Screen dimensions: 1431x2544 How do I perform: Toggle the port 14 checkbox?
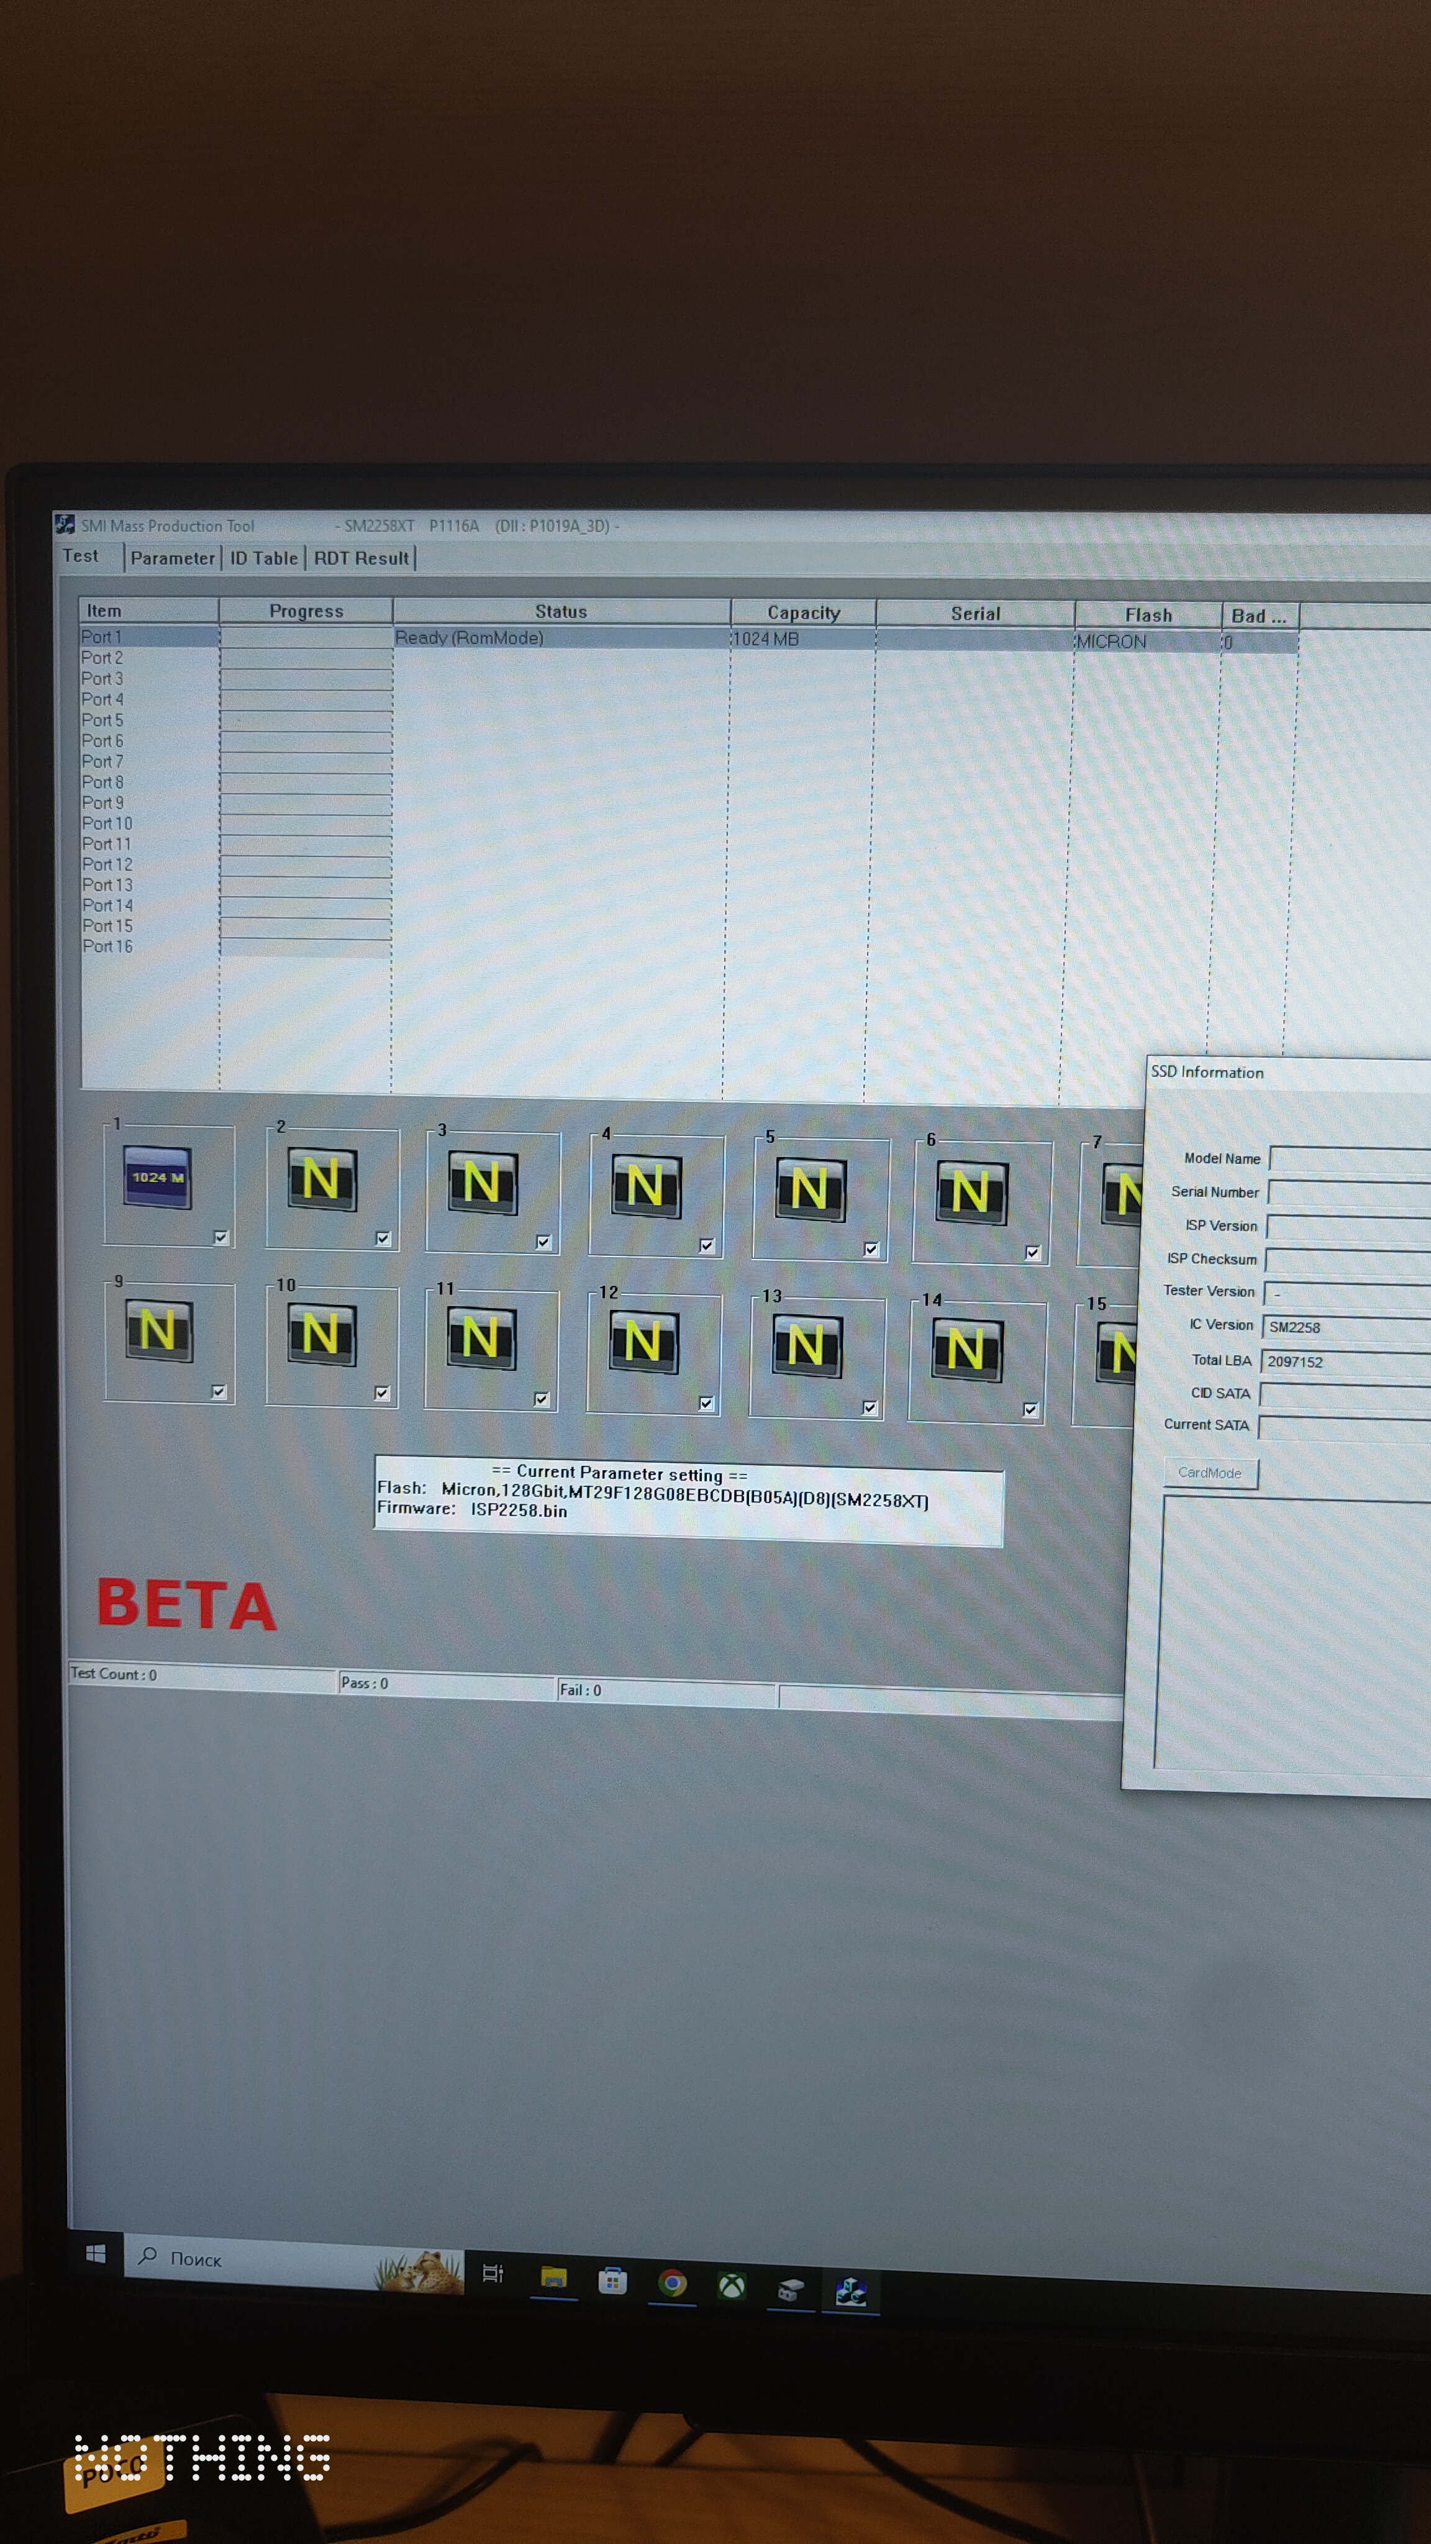coord(1030,1409)
